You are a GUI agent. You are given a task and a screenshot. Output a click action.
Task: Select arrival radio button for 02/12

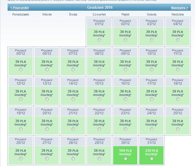[x=125, y=40]
